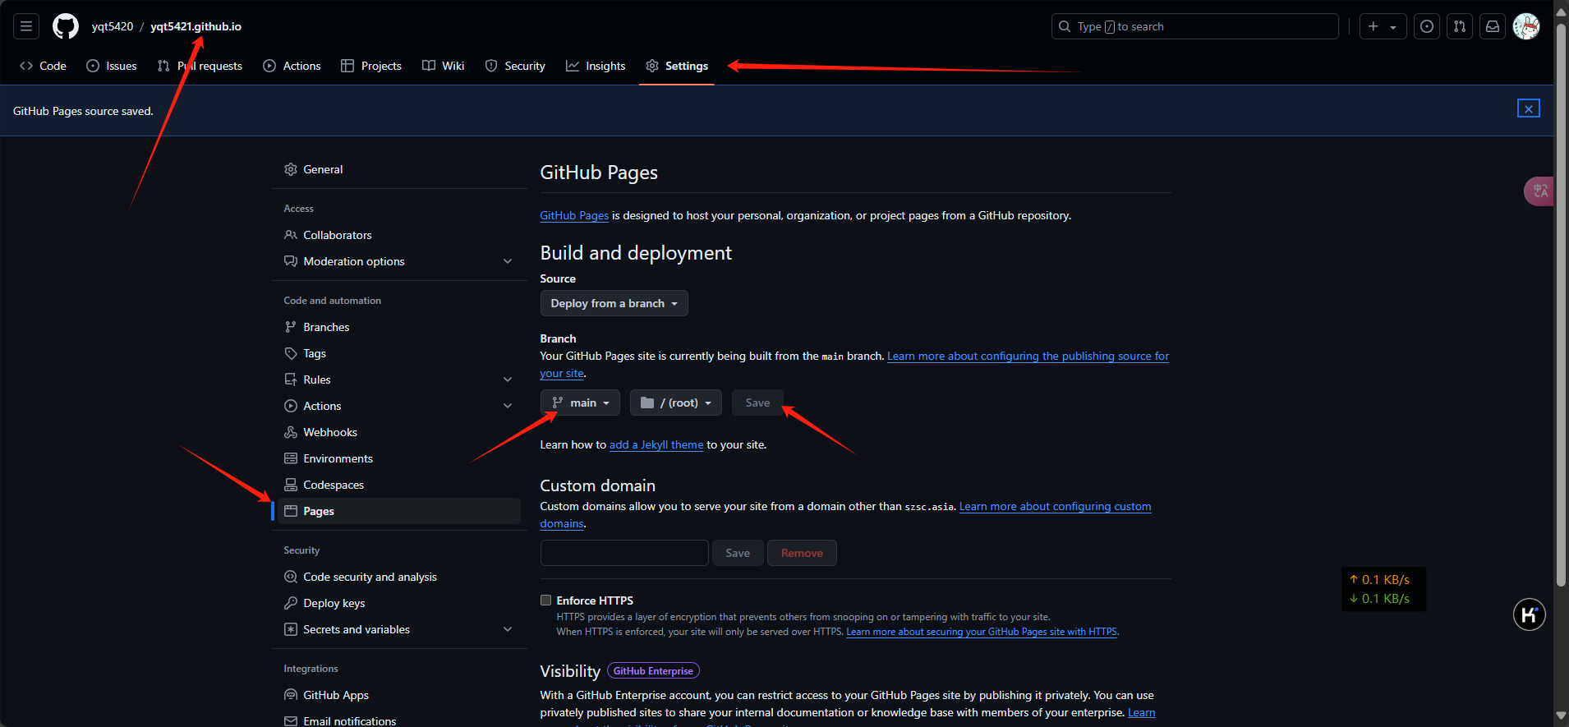
Task: Click the GitHub Enterprise badge
Action: [653, 670]
